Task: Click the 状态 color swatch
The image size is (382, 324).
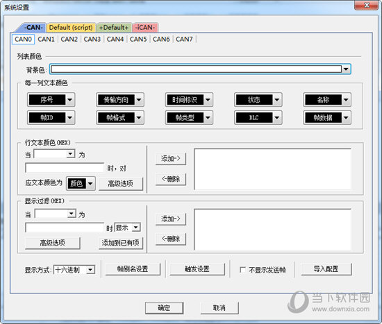Action: click(254, 100)
